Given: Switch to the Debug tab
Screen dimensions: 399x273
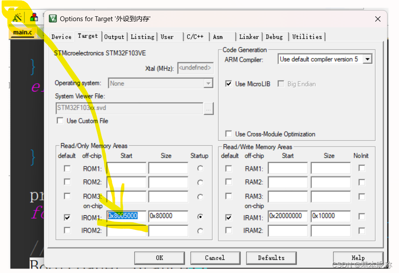Looking at the screenshot, I should (274, 37).
